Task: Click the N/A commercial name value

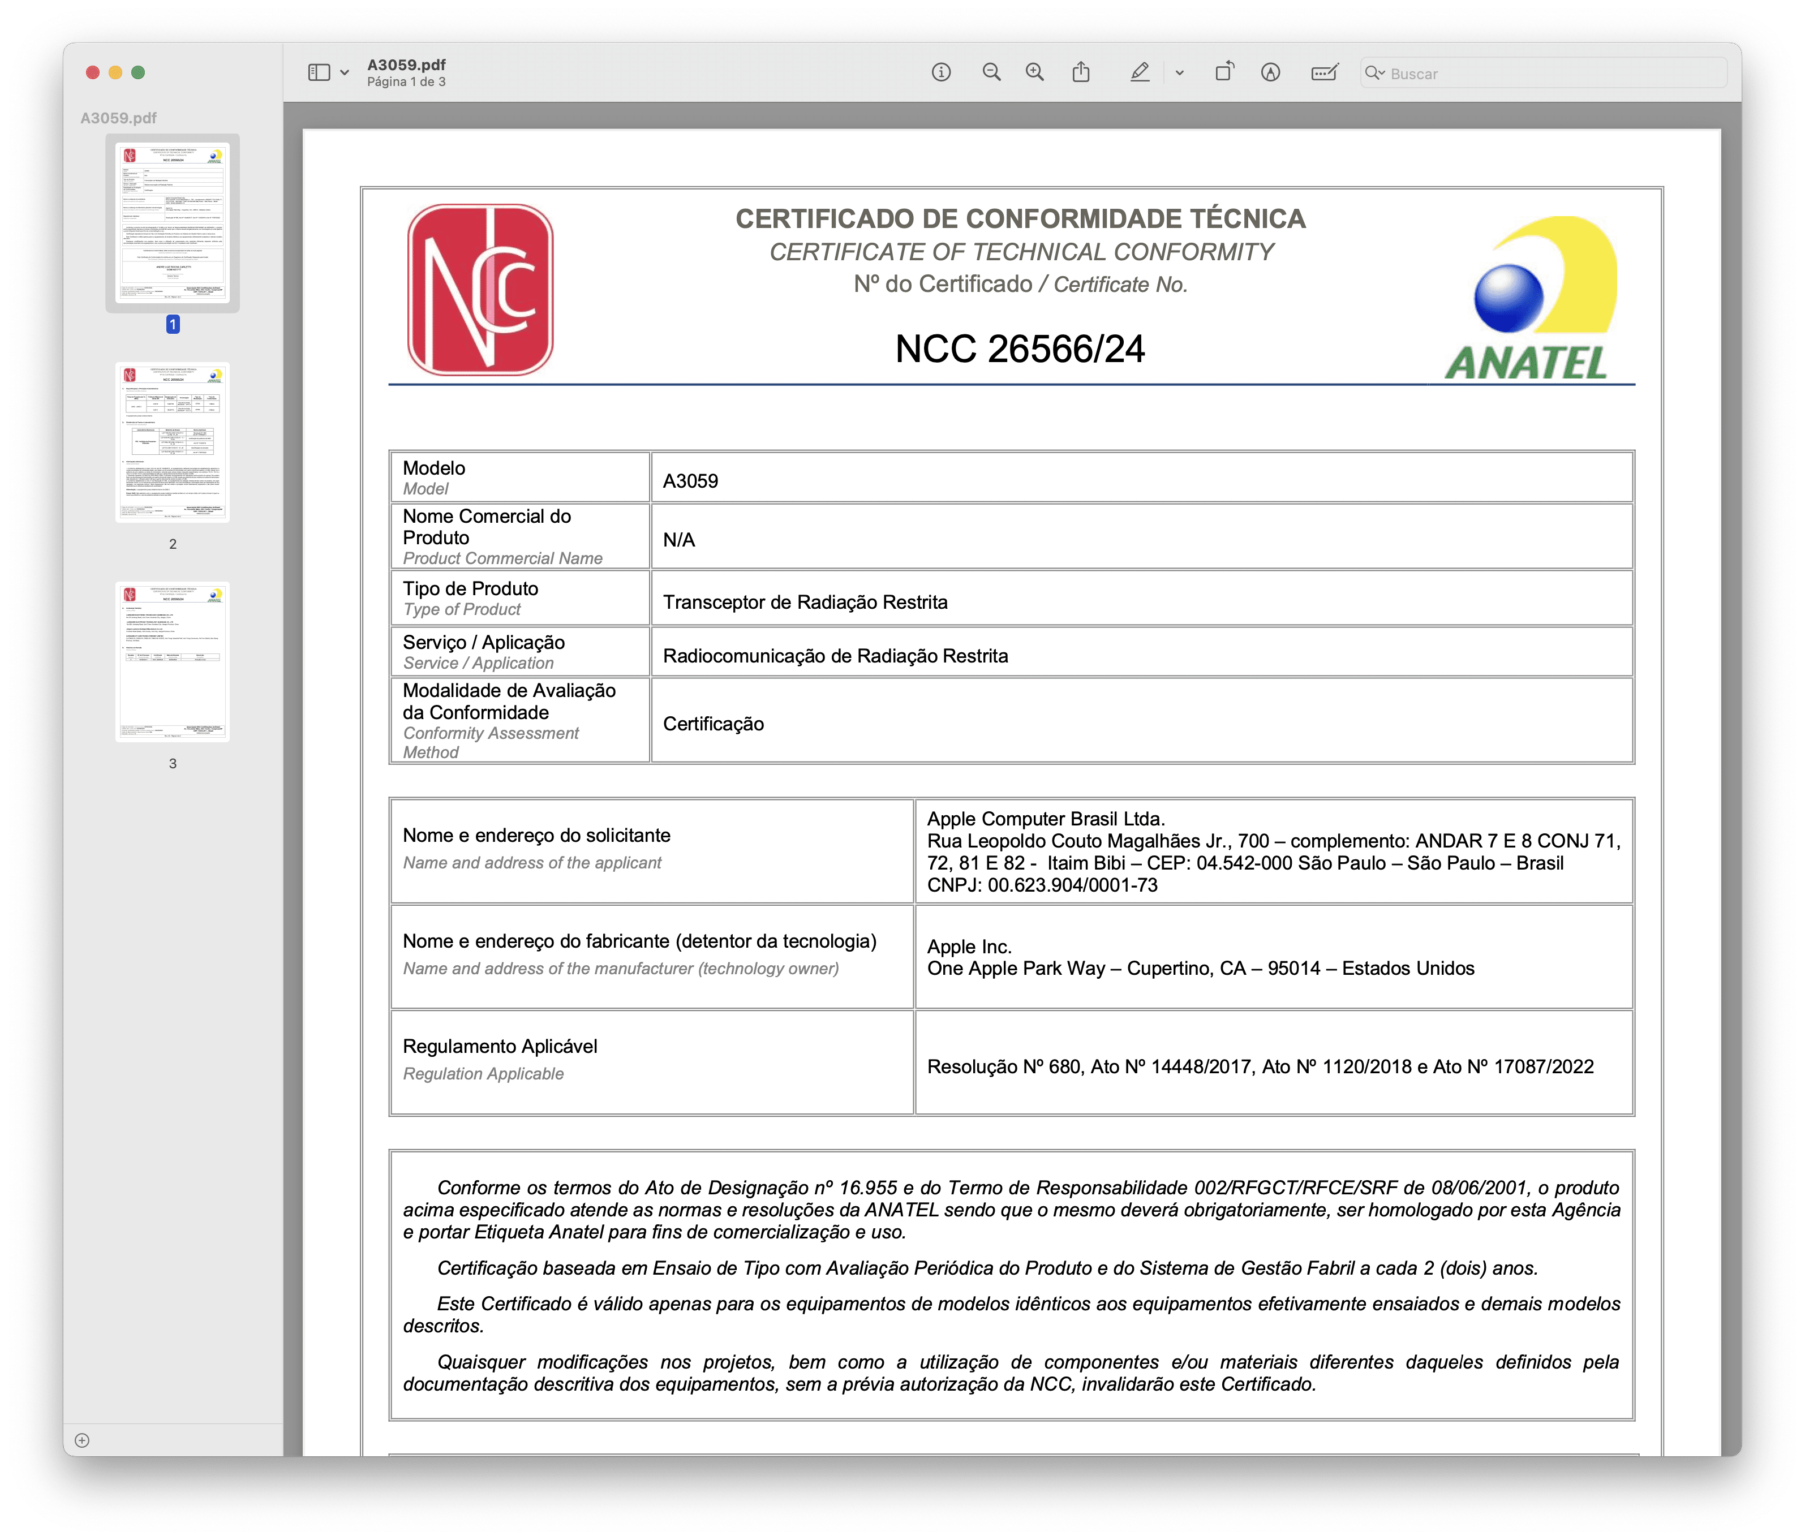Action: point(678,540)
